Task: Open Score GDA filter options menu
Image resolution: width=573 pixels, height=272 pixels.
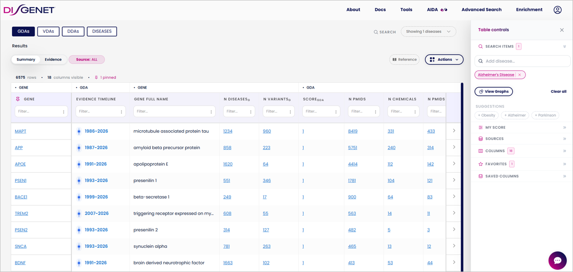Action: click(x=336, y=112)
